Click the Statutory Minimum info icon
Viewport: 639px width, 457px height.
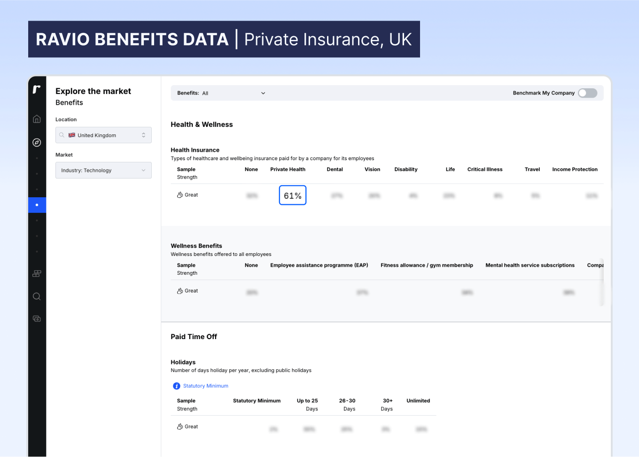(177, 386)
